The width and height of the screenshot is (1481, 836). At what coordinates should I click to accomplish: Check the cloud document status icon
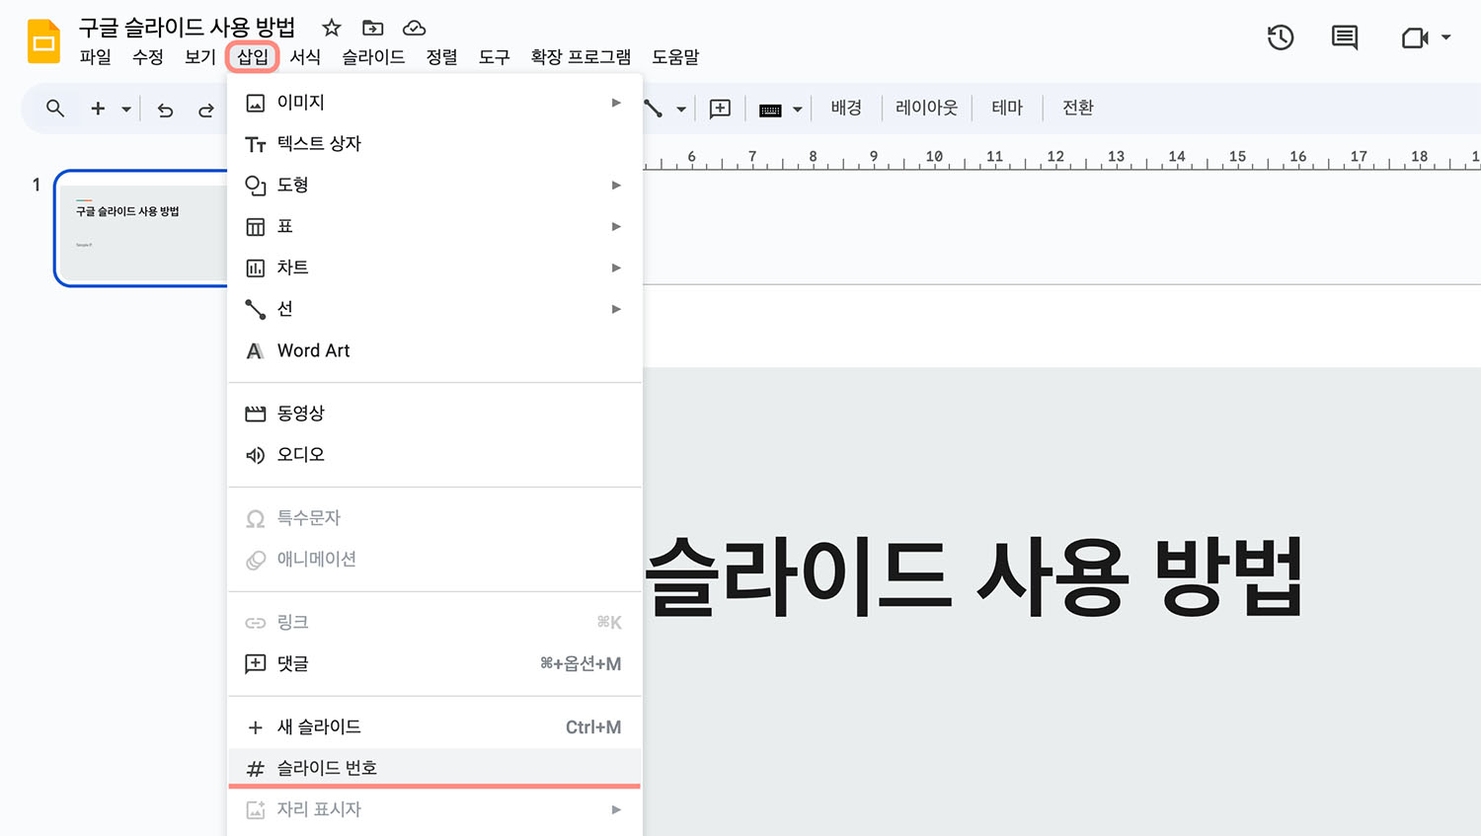point(415,28)
